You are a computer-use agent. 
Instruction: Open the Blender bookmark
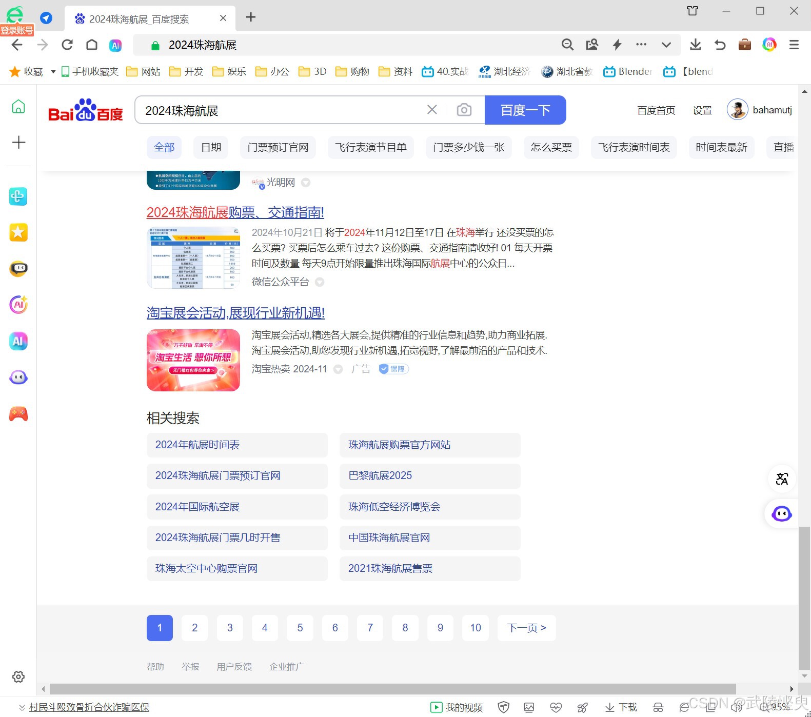[x=628, y=72]
